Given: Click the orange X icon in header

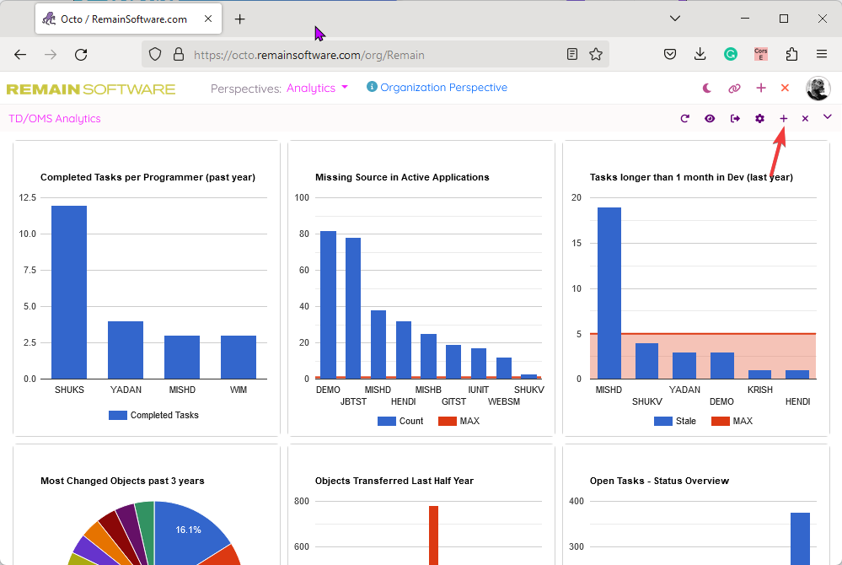Looking at the screenshot, I should coord(785,88).
